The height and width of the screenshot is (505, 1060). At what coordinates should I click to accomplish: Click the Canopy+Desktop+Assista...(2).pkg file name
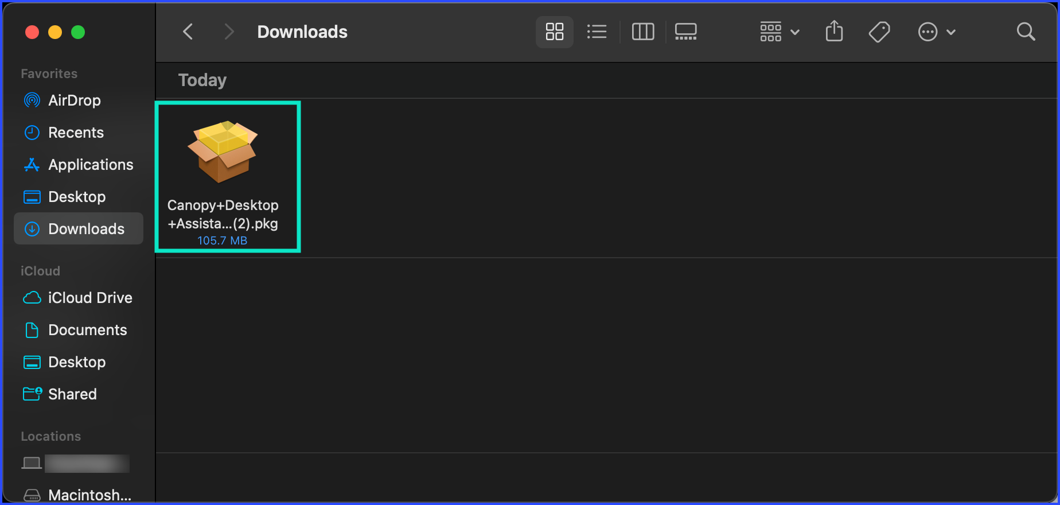point(223,214)
